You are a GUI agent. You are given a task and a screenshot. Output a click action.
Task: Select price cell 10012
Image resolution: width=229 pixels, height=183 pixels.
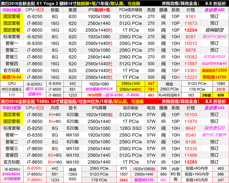pos(190,43)
